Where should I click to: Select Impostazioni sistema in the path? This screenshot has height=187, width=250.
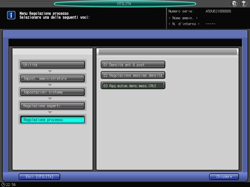tap(53, 92)
